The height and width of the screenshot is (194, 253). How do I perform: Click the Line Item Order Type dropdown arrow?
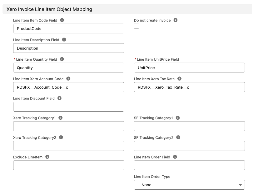point(240,185)
